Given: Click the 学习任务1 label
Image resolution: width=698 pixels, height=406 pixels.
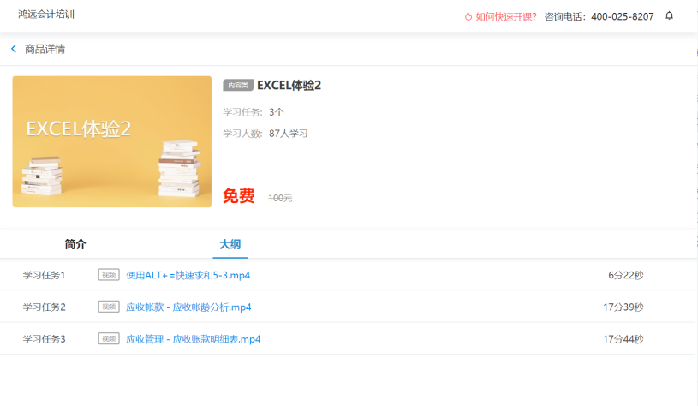Looking at the screenshot, I should 44,275.
